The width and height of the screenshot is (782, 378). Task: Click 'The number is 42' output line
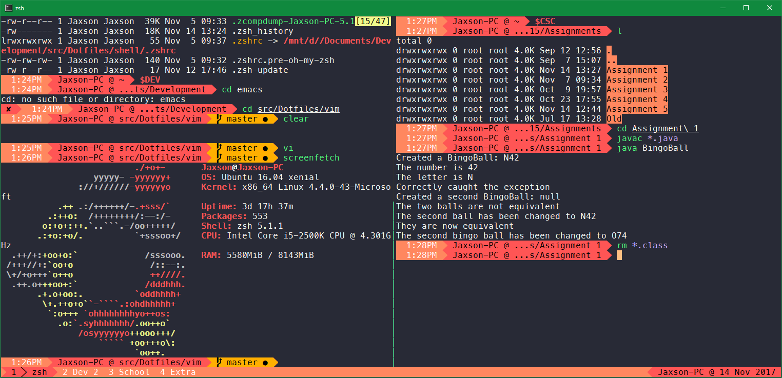(x=437, y=168)
